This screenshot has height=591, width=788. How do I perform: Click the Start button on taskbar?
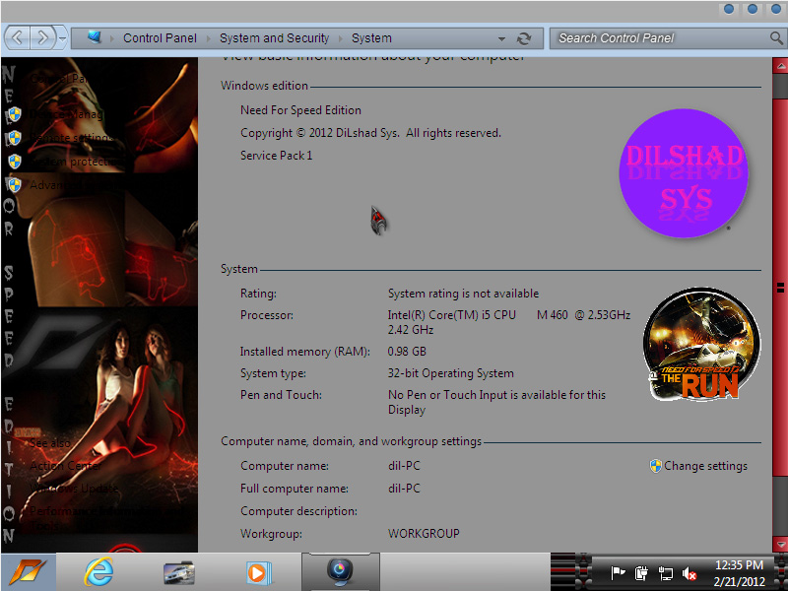click(28, 571)
